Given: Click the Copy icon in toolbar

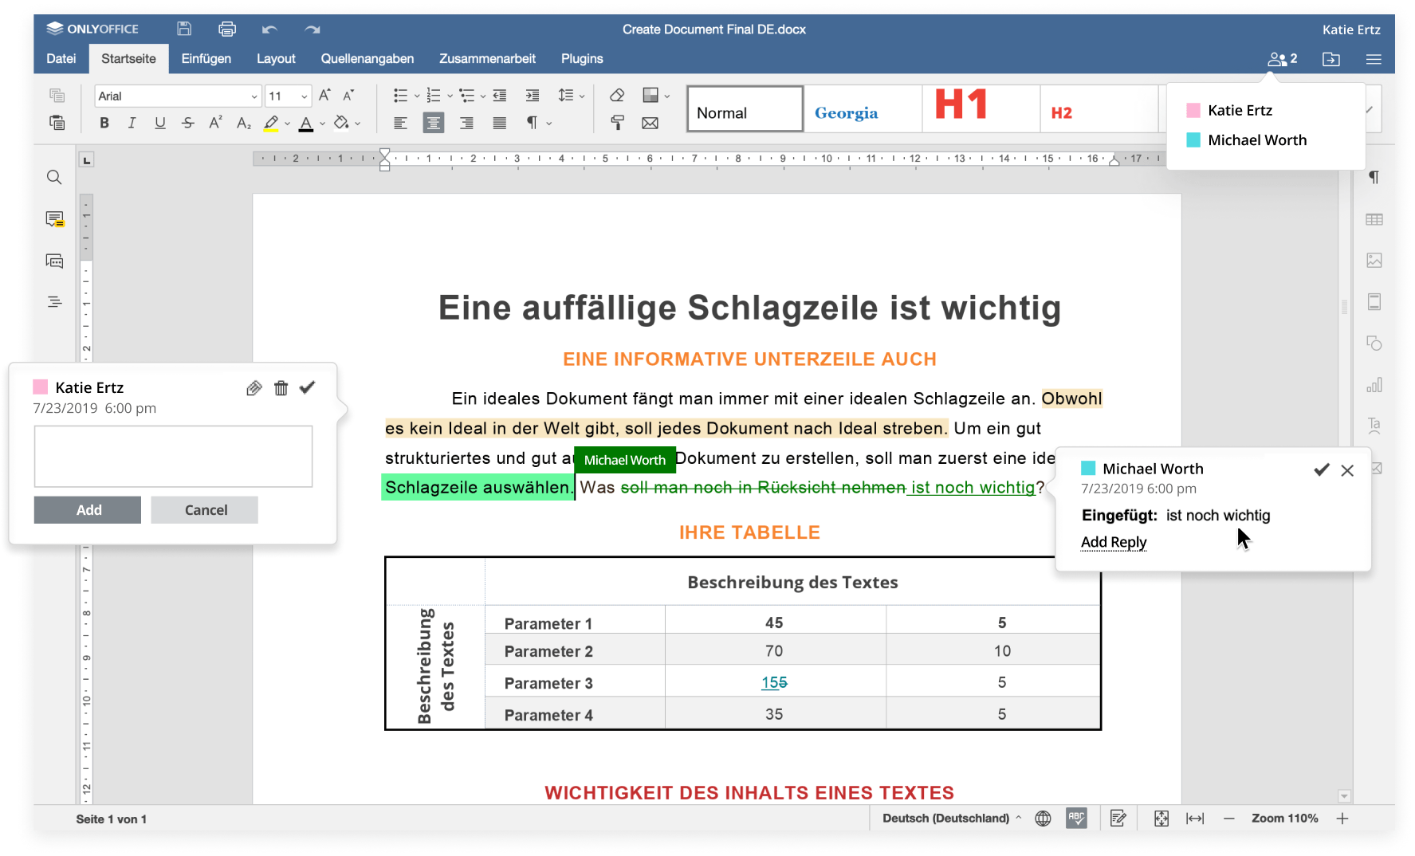Looking at the screenshot, I should [x=57, y=96].
